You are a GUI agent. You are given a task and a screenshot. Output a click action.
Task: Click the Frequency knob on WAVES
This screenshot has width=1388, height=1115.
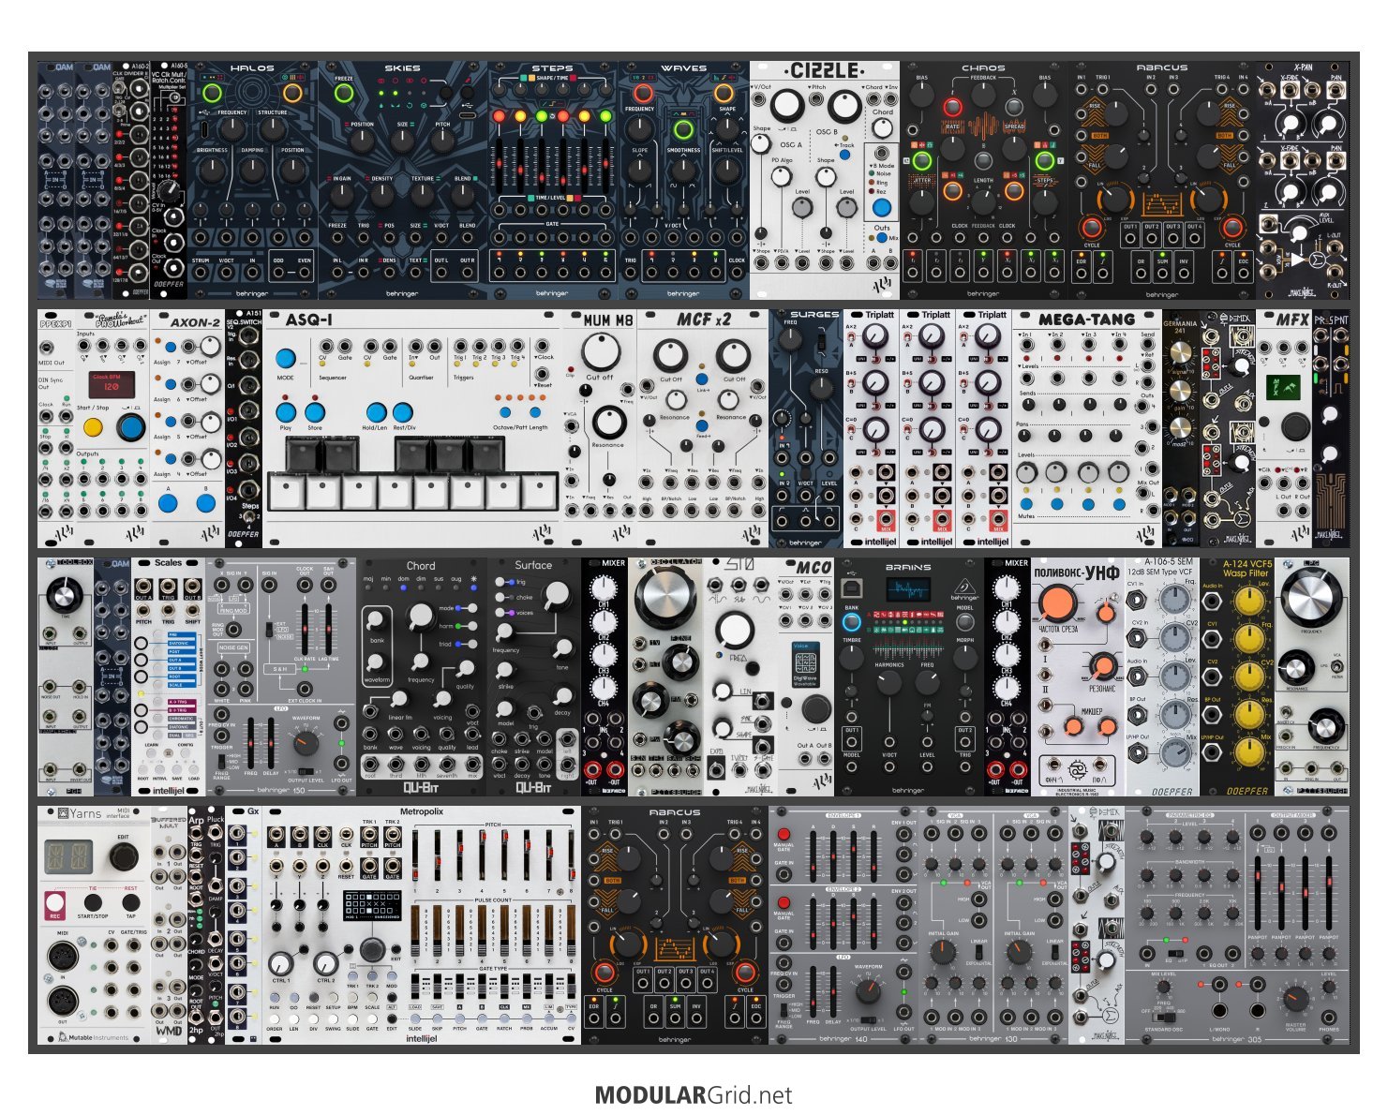tap(641, 128)
